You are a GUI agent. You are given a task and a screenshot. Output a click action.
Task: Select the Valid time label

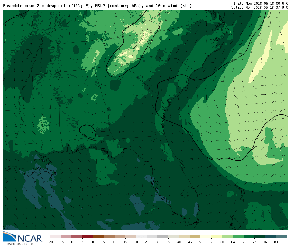pyautogui.click(x=259, y=8)
